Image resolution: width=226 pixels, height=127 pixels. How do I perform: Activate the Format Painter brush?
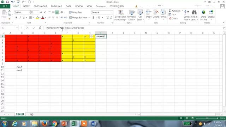(x=10, y=19)
